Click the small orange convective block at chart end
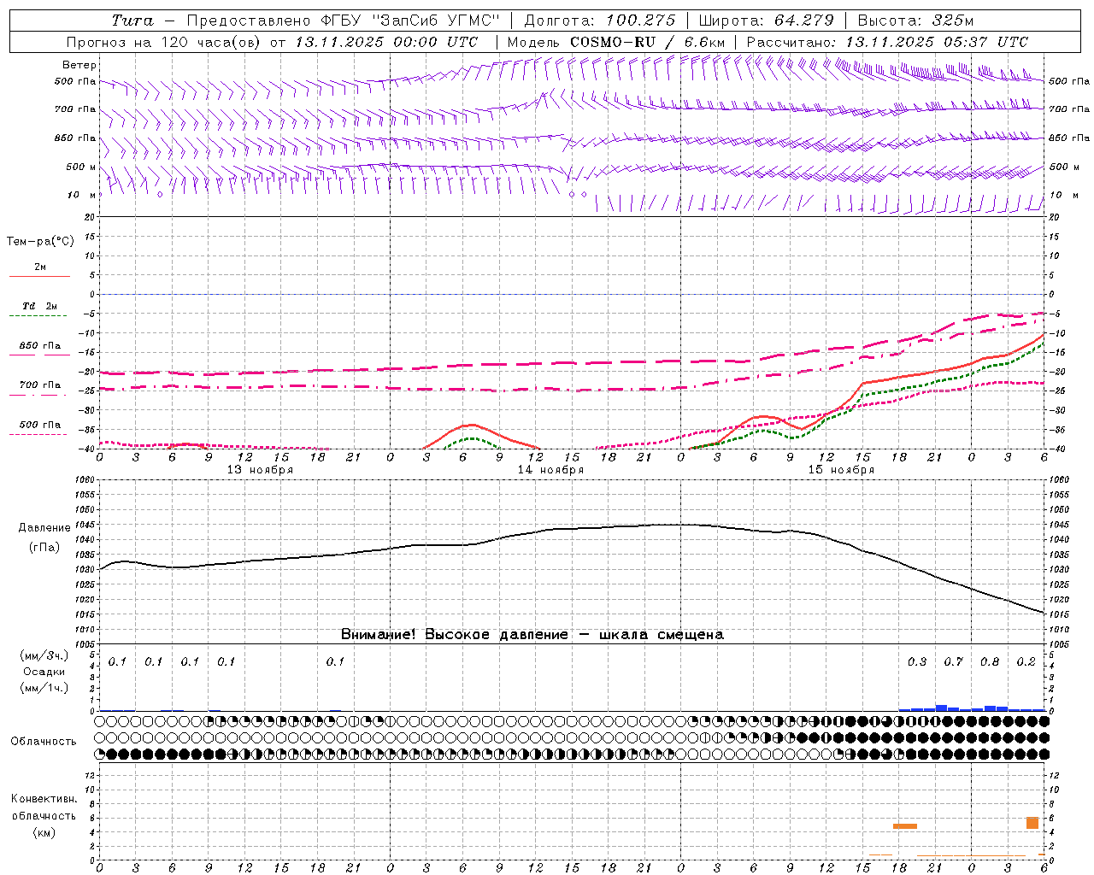The image size is (1094, 875). 1032,823
